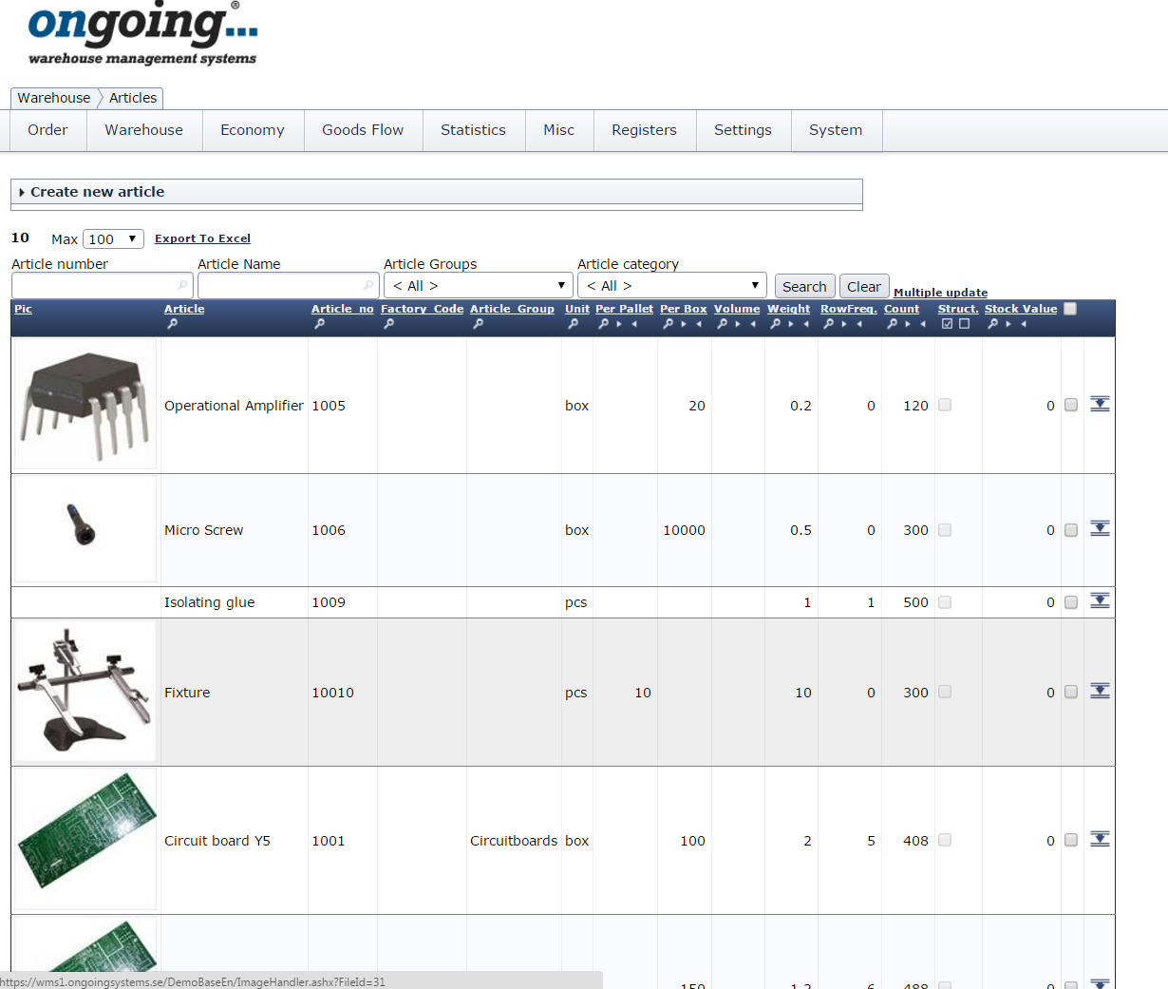This screenshot has width=1168, height=989.
Task: Click the row action icon for Operational Amplifier
Action: 1100,404
